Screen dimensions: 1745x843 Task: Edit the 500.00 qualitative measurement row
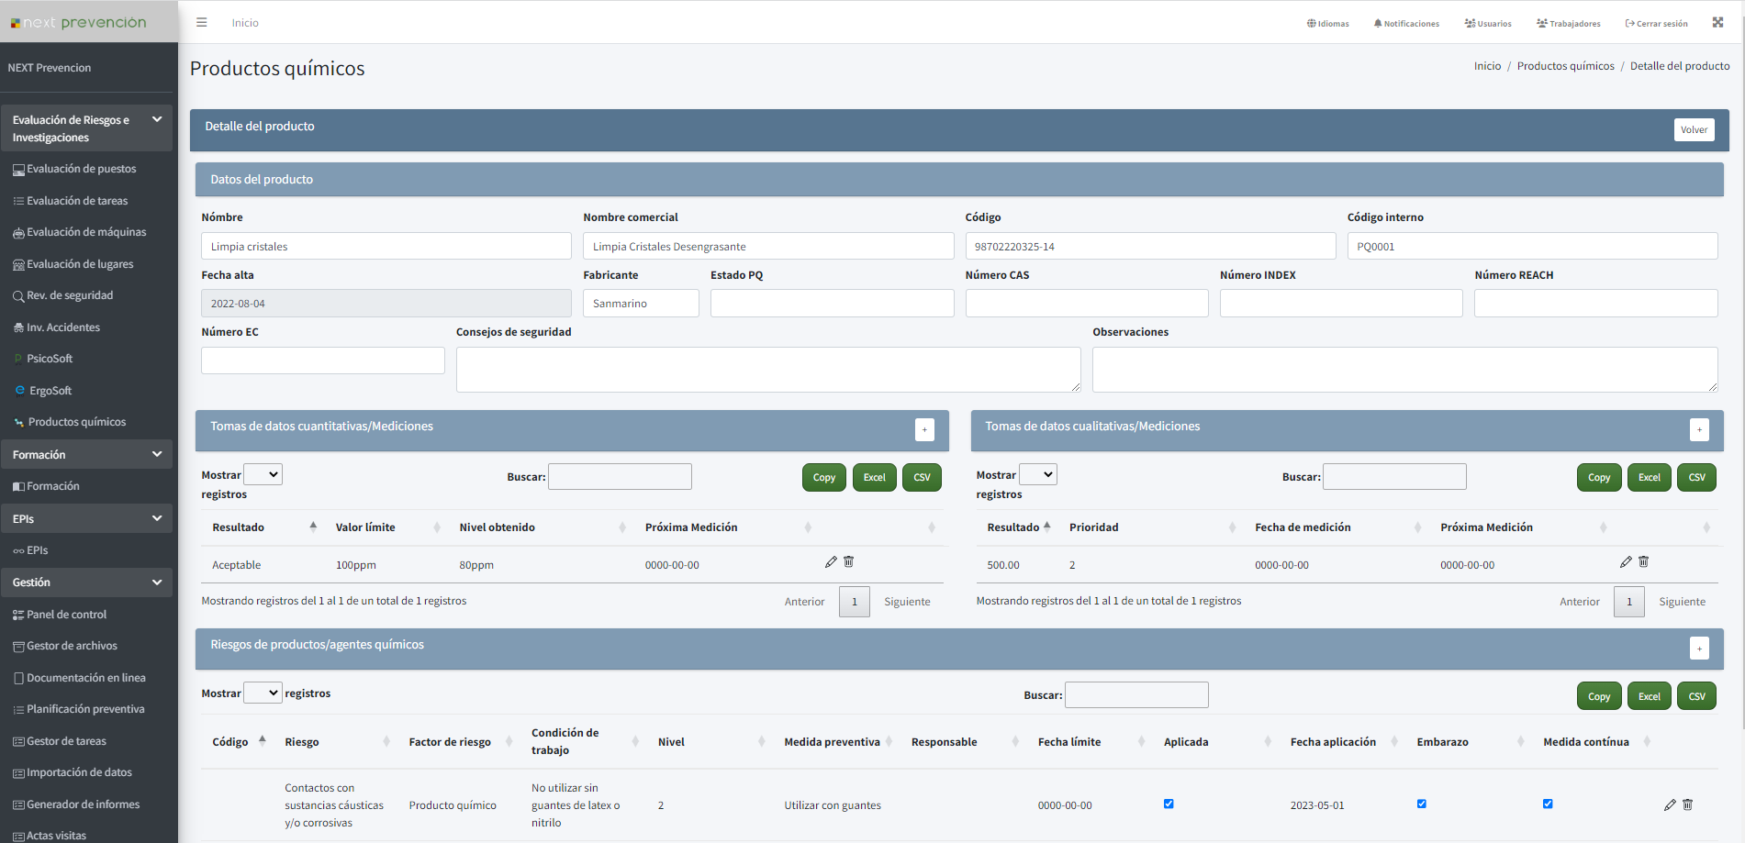(1626, 561)
